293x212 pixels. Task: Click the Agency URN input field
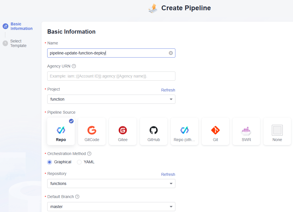[111, 76]
